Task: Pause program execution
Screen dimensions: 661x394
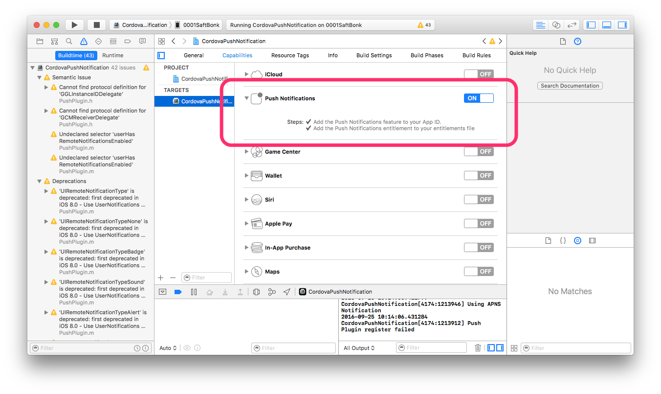Action: pyautogui.click(x=194, y=292)
